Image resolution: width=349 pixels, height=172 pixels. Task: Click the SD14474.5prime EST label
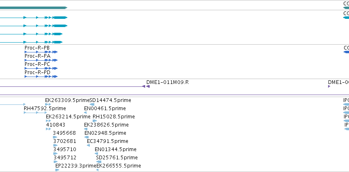[x=110, y=100]
